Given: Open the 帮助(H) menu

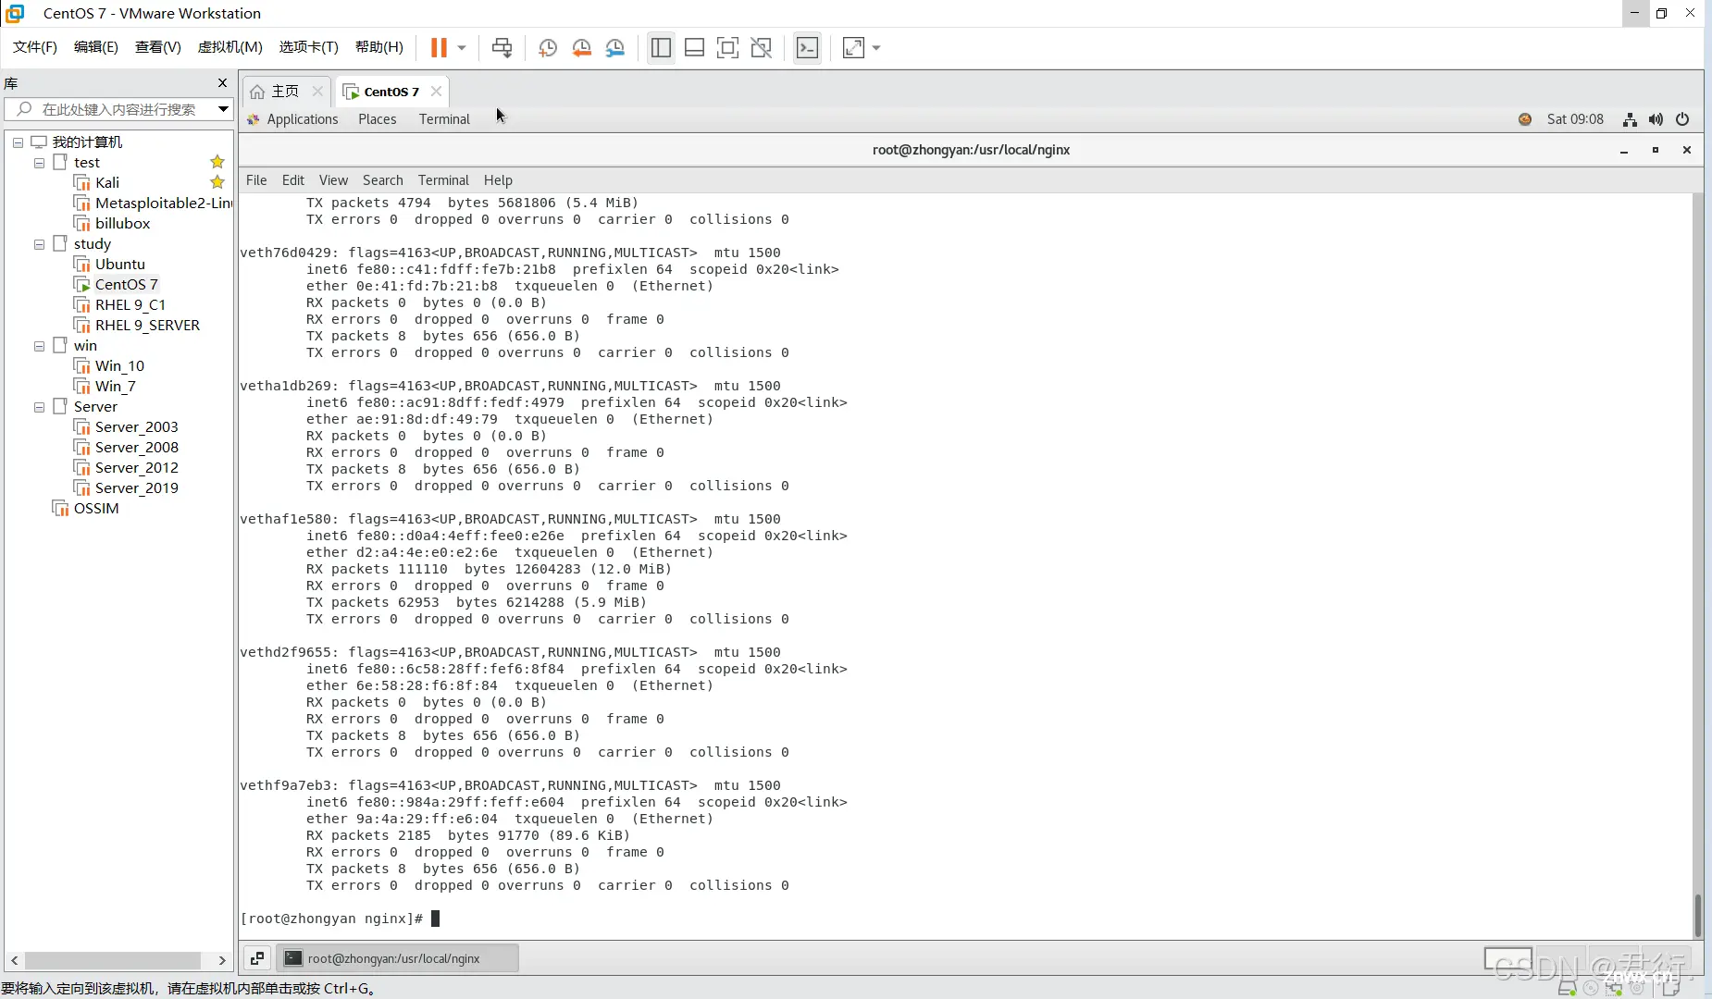Looking at the screenshot, I should point(379,47).
